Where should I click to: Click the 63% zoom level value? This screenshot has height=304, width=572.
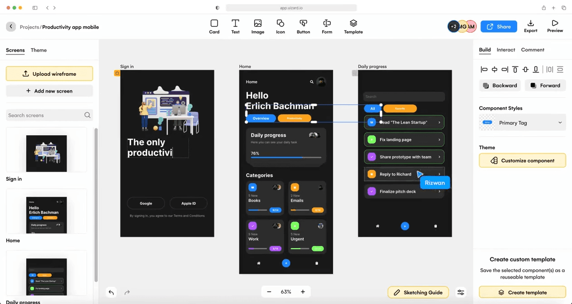[286, 292]
